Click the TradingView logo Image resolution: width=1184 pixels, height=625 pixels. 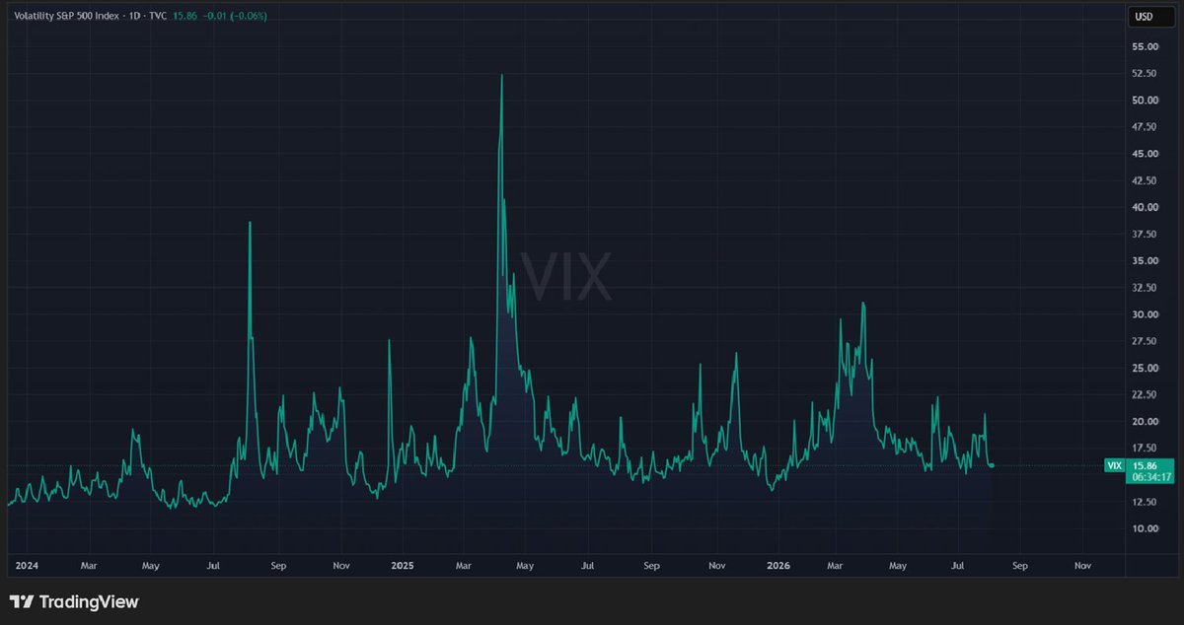[74, 601]
